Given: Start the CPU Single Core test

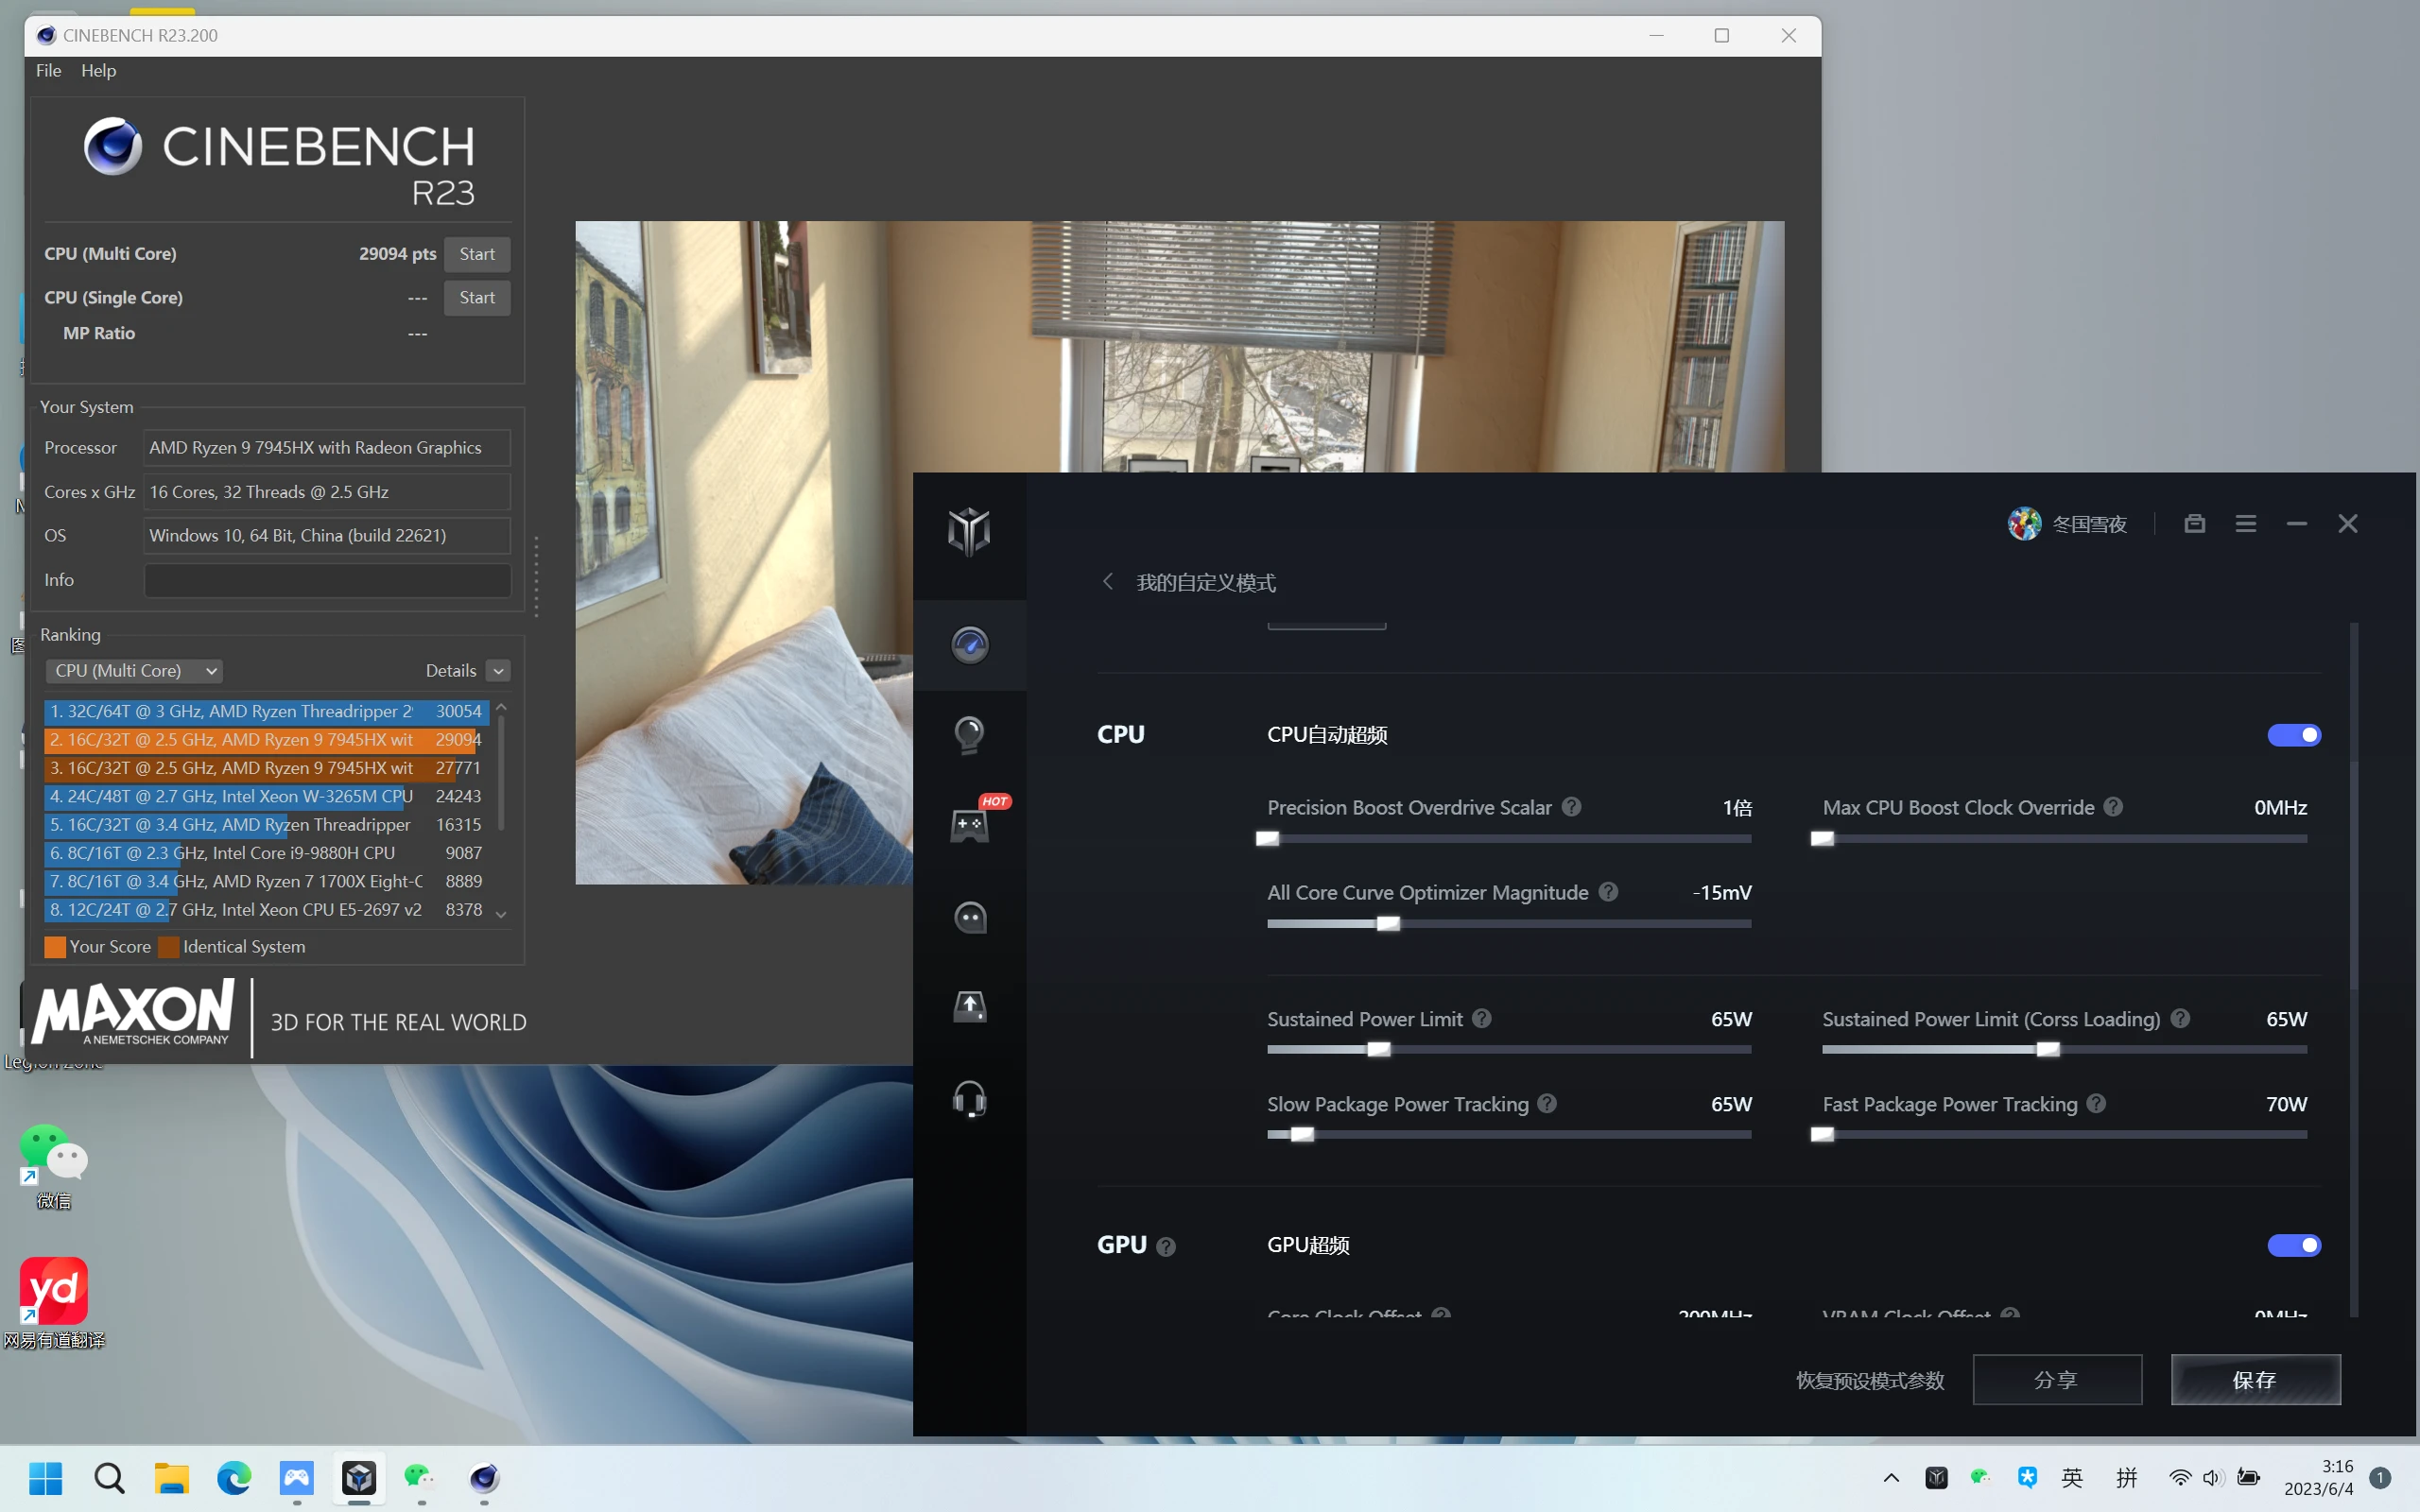Looking at the screenshot, I should 477,298.
